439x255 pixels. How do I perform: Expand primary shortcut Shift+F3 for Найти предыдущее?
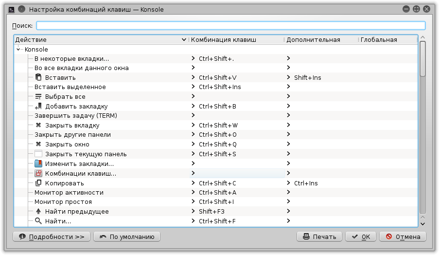[193, 211]
